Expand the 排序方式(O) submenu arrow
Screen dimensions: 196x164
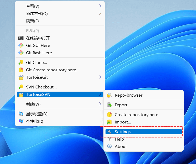coord(100,13)
